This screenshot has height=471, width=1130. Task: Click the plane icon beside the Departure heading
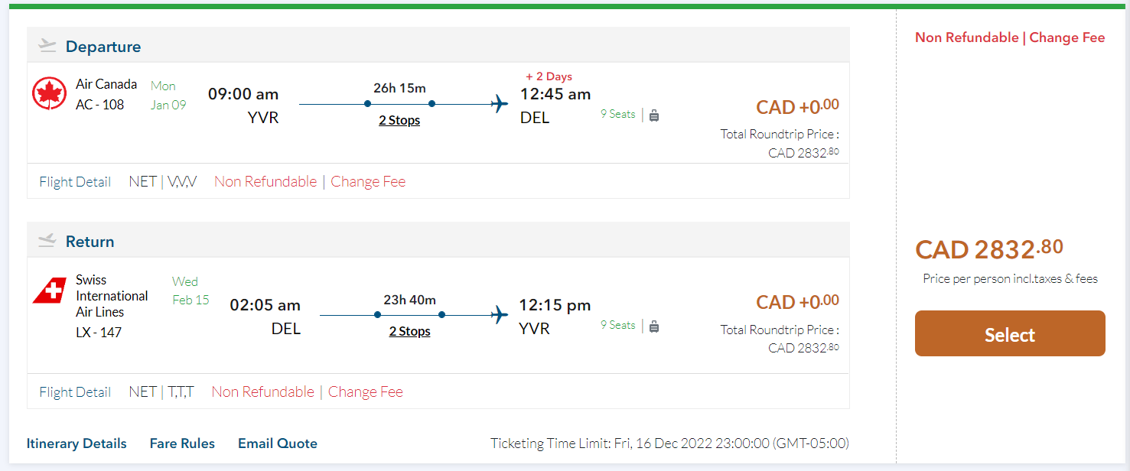click(x=47, y=46)
